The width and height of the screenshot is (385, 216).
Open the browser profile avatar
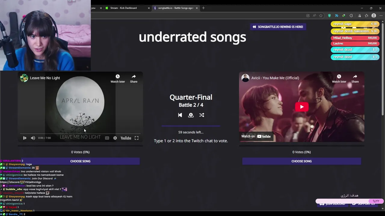[x=374, y=16]
